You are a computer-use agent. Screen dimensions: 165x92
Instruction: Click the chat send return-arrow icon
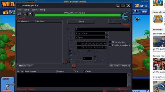click(x=147, y=91)
